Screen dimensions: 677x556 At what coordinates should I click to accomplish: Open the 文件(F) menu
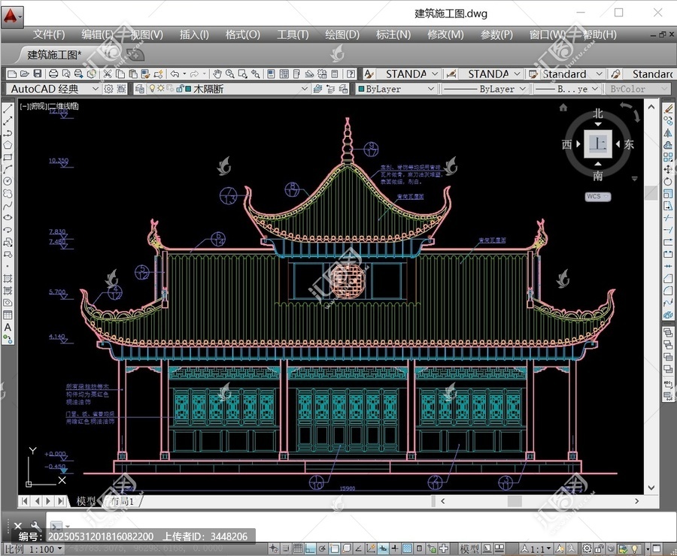pos(49,35)
